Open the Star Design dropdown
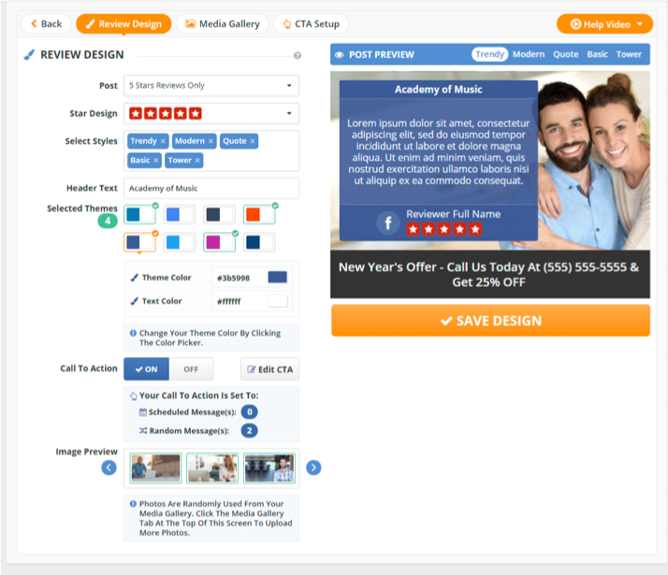 [x=211, y=113]
